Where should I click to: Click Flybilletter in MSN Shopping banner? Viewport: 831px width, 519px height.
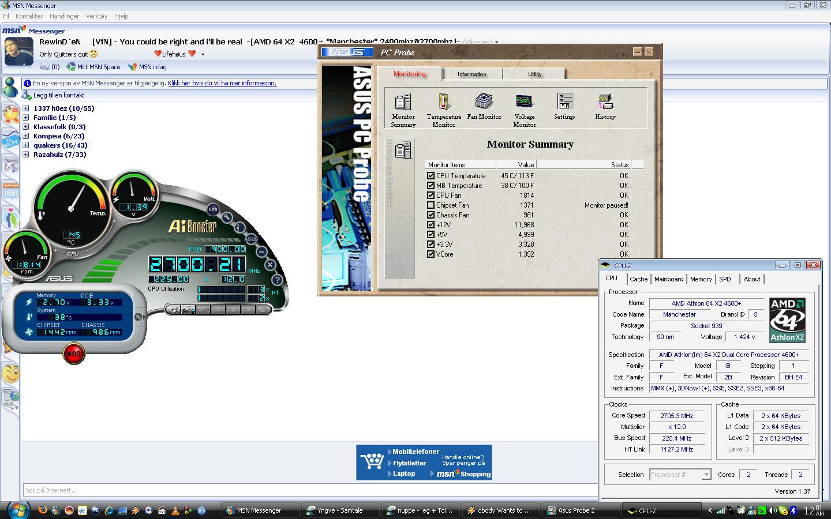pos(410,463)
